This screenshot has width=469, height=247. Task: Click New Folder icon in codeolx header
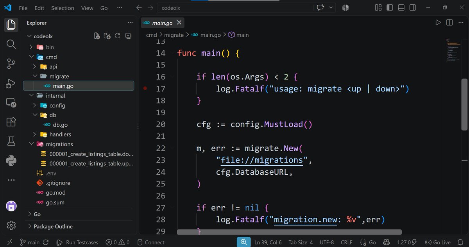coord(107,36)
